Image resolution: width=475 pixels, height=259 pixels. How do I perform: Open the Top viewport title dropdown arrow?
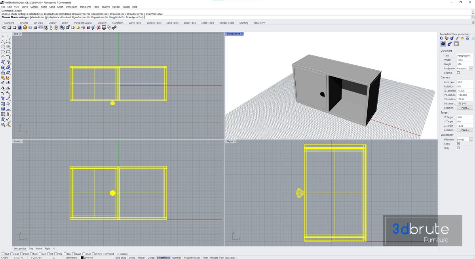pos(21,34)
